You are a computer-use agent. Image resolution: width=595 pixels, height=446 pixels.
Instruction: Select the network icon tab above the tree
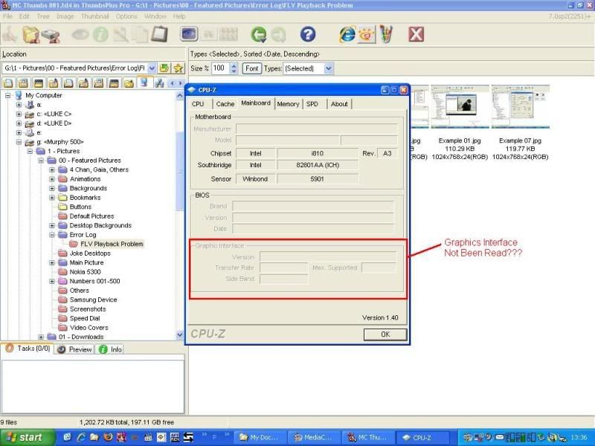coord(159,83)
